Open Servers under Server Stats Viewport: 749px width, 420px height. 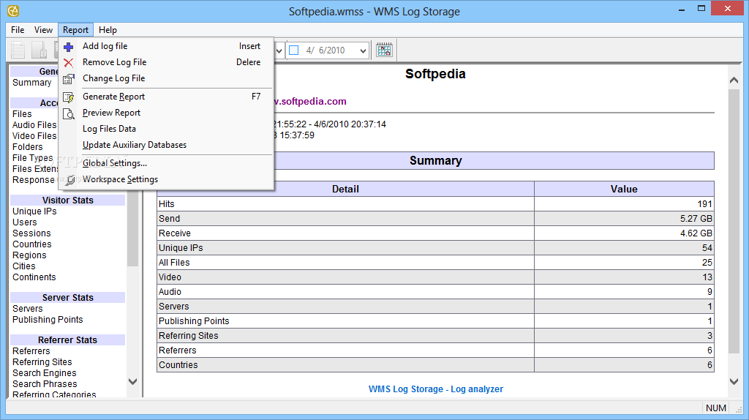pyautogui.click(x=27, y=309)
